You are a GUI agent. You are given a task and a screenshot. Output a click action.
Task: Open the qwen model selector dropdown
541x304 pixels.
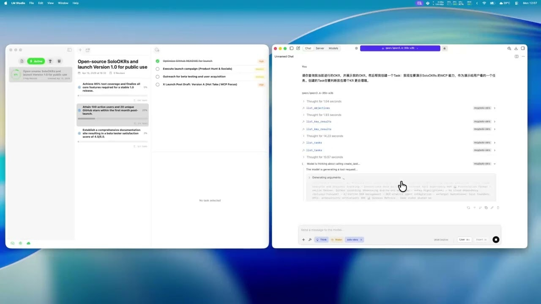pyautogui.click(x=400, y=49)
